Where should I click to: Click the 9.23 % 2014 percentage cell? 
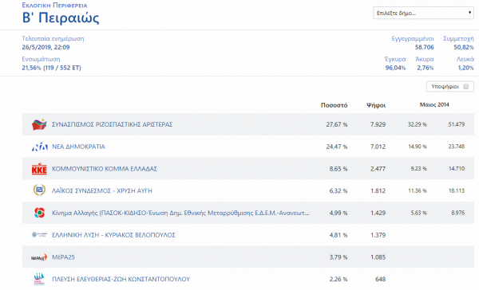(418, 169)
